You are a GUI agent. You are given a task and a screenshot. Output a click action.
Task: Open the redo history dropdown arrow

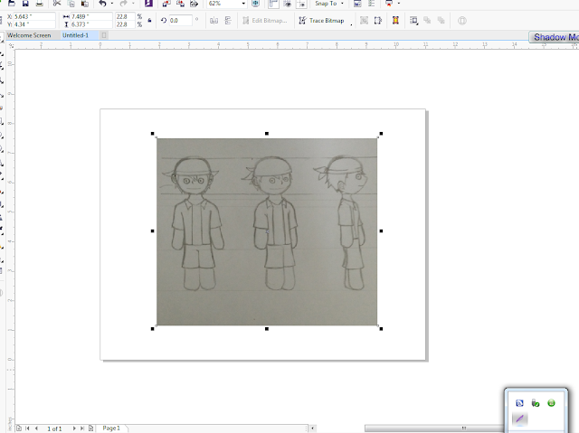133,4
